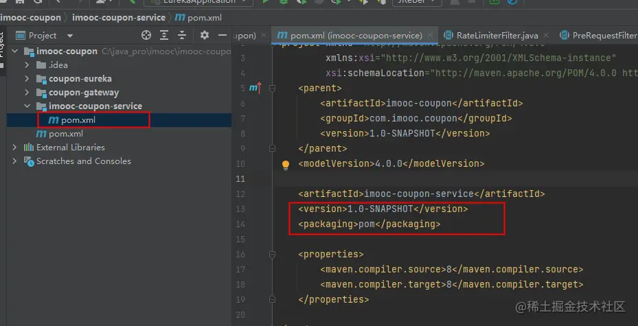Switch to the partially visible 'upon)' editor tab

point(245,36)
